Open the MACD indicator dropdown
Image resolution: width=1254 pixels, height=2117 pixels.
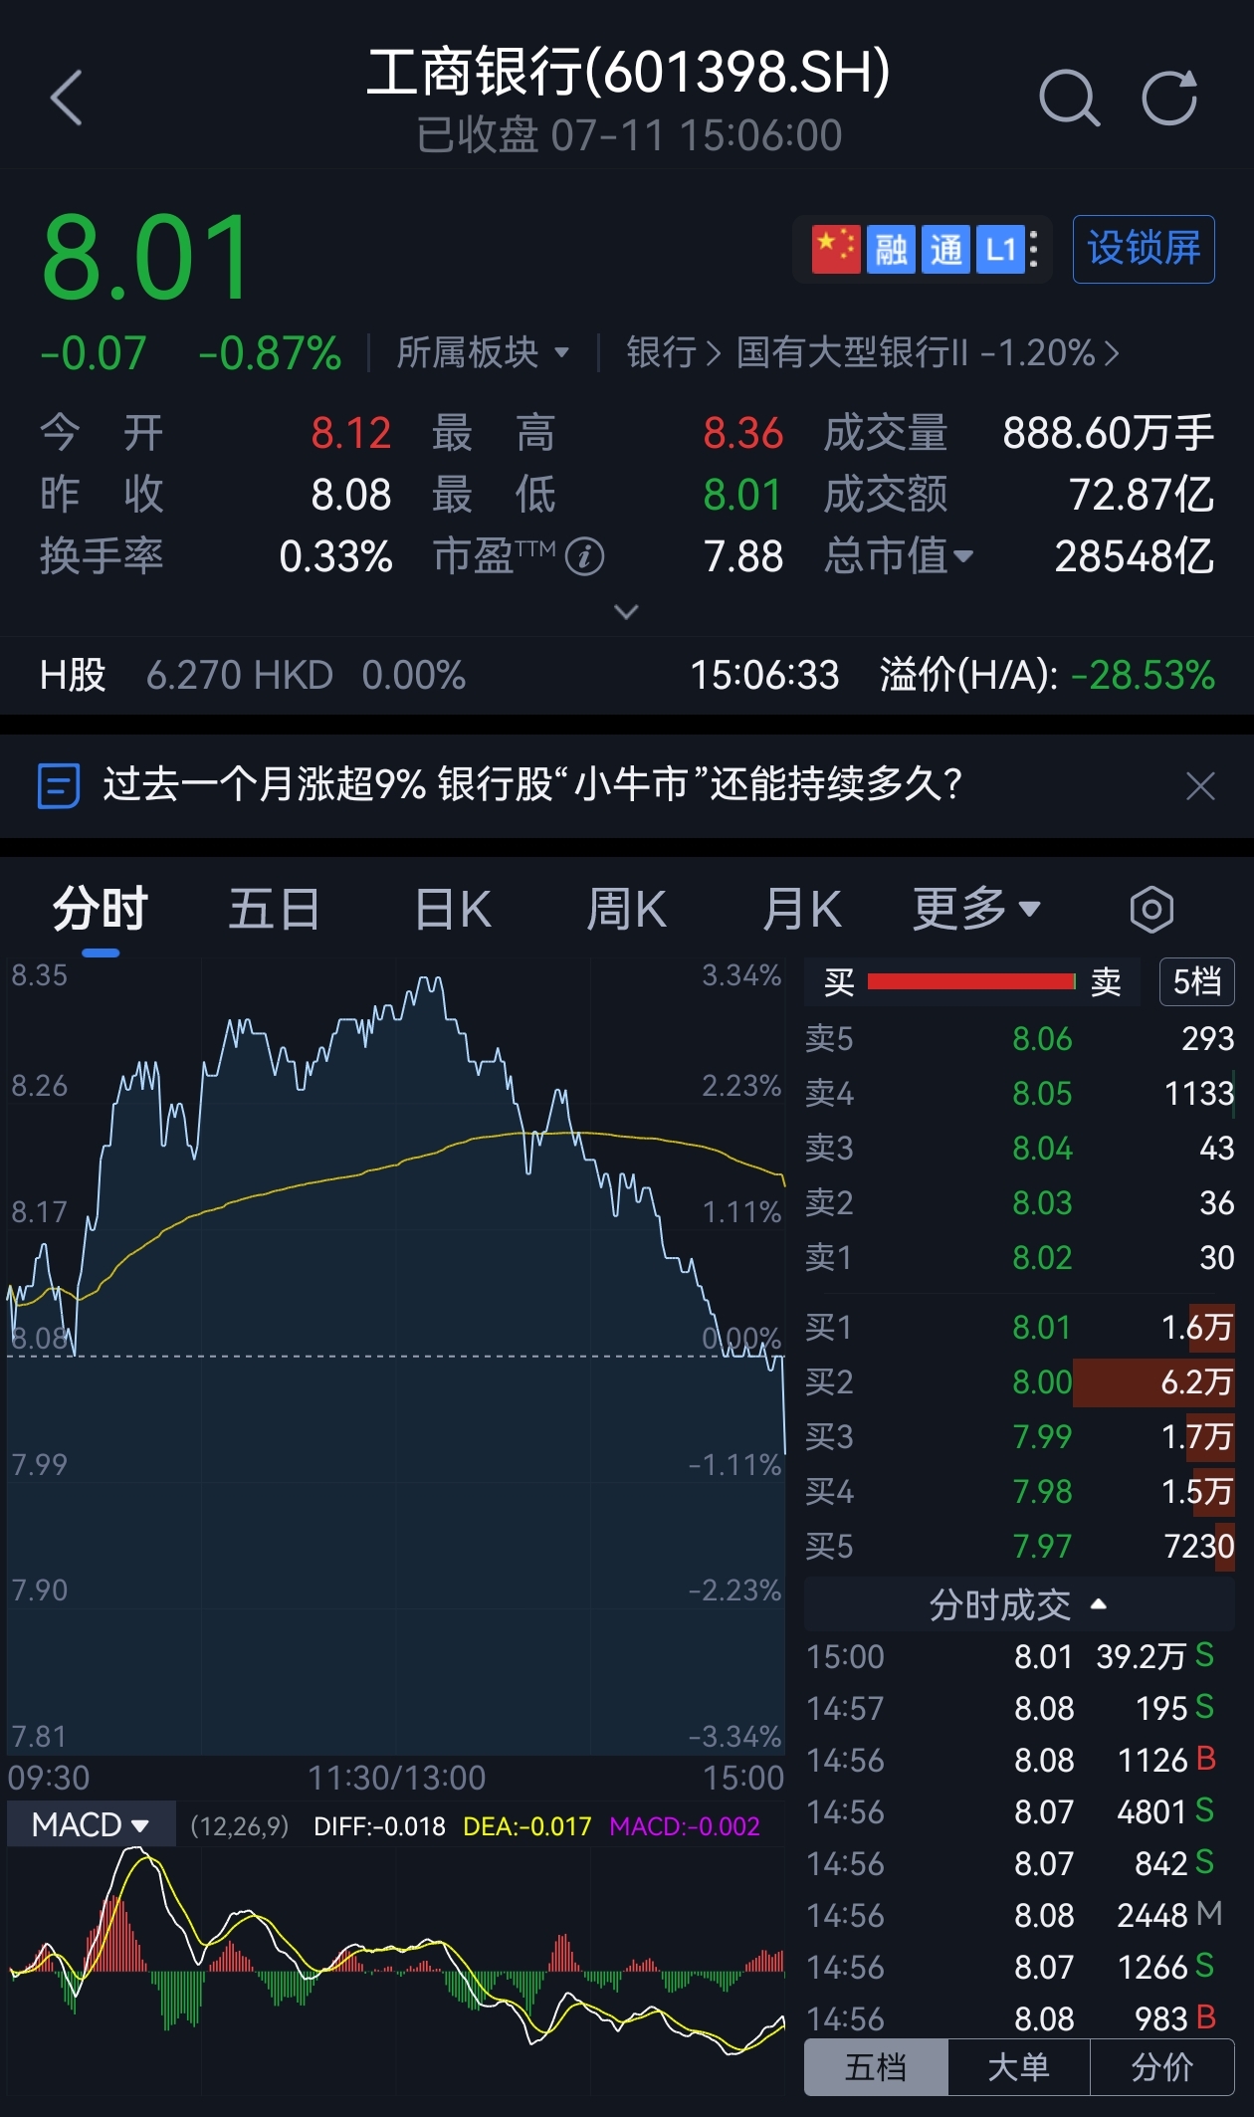click(x=91, y=1825)
